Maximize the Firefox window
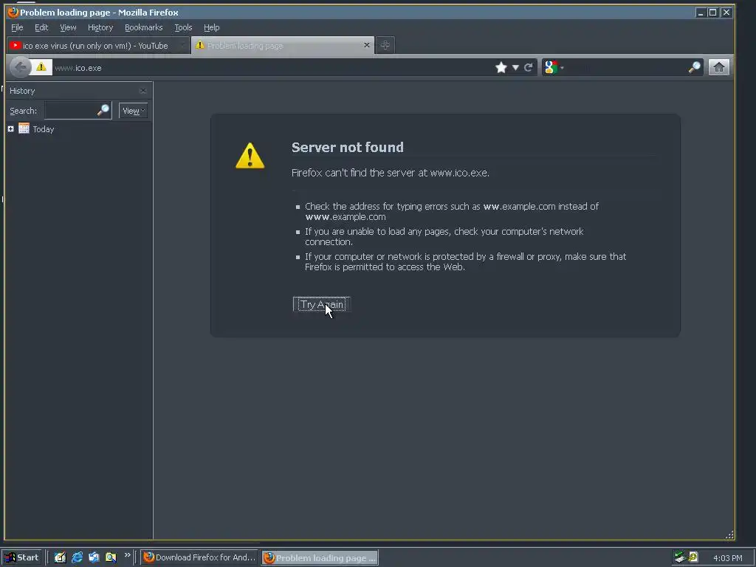Viewport: 756px width, 567px height. coord(712,13)
